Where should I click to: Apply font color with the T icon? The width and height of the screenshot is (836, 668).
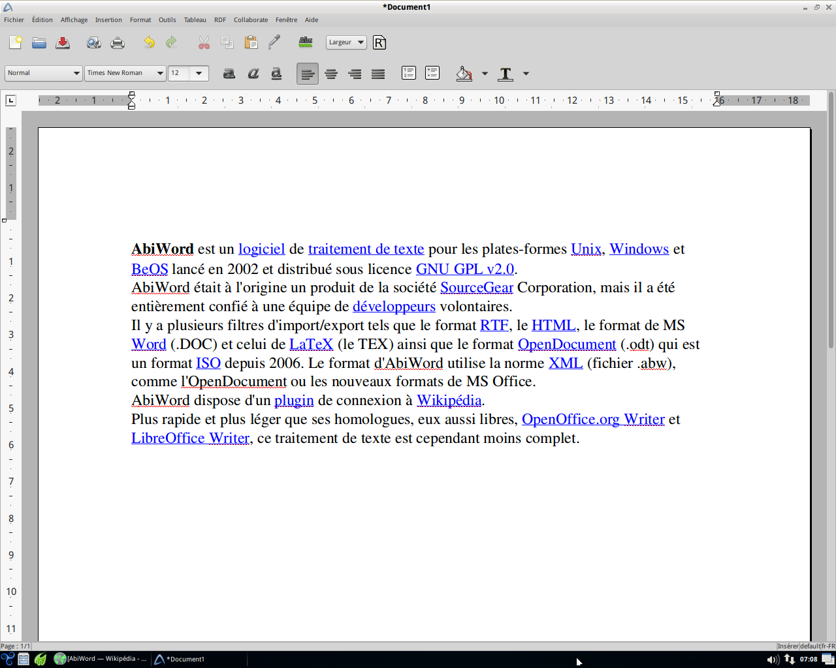[x=506, y=74]
